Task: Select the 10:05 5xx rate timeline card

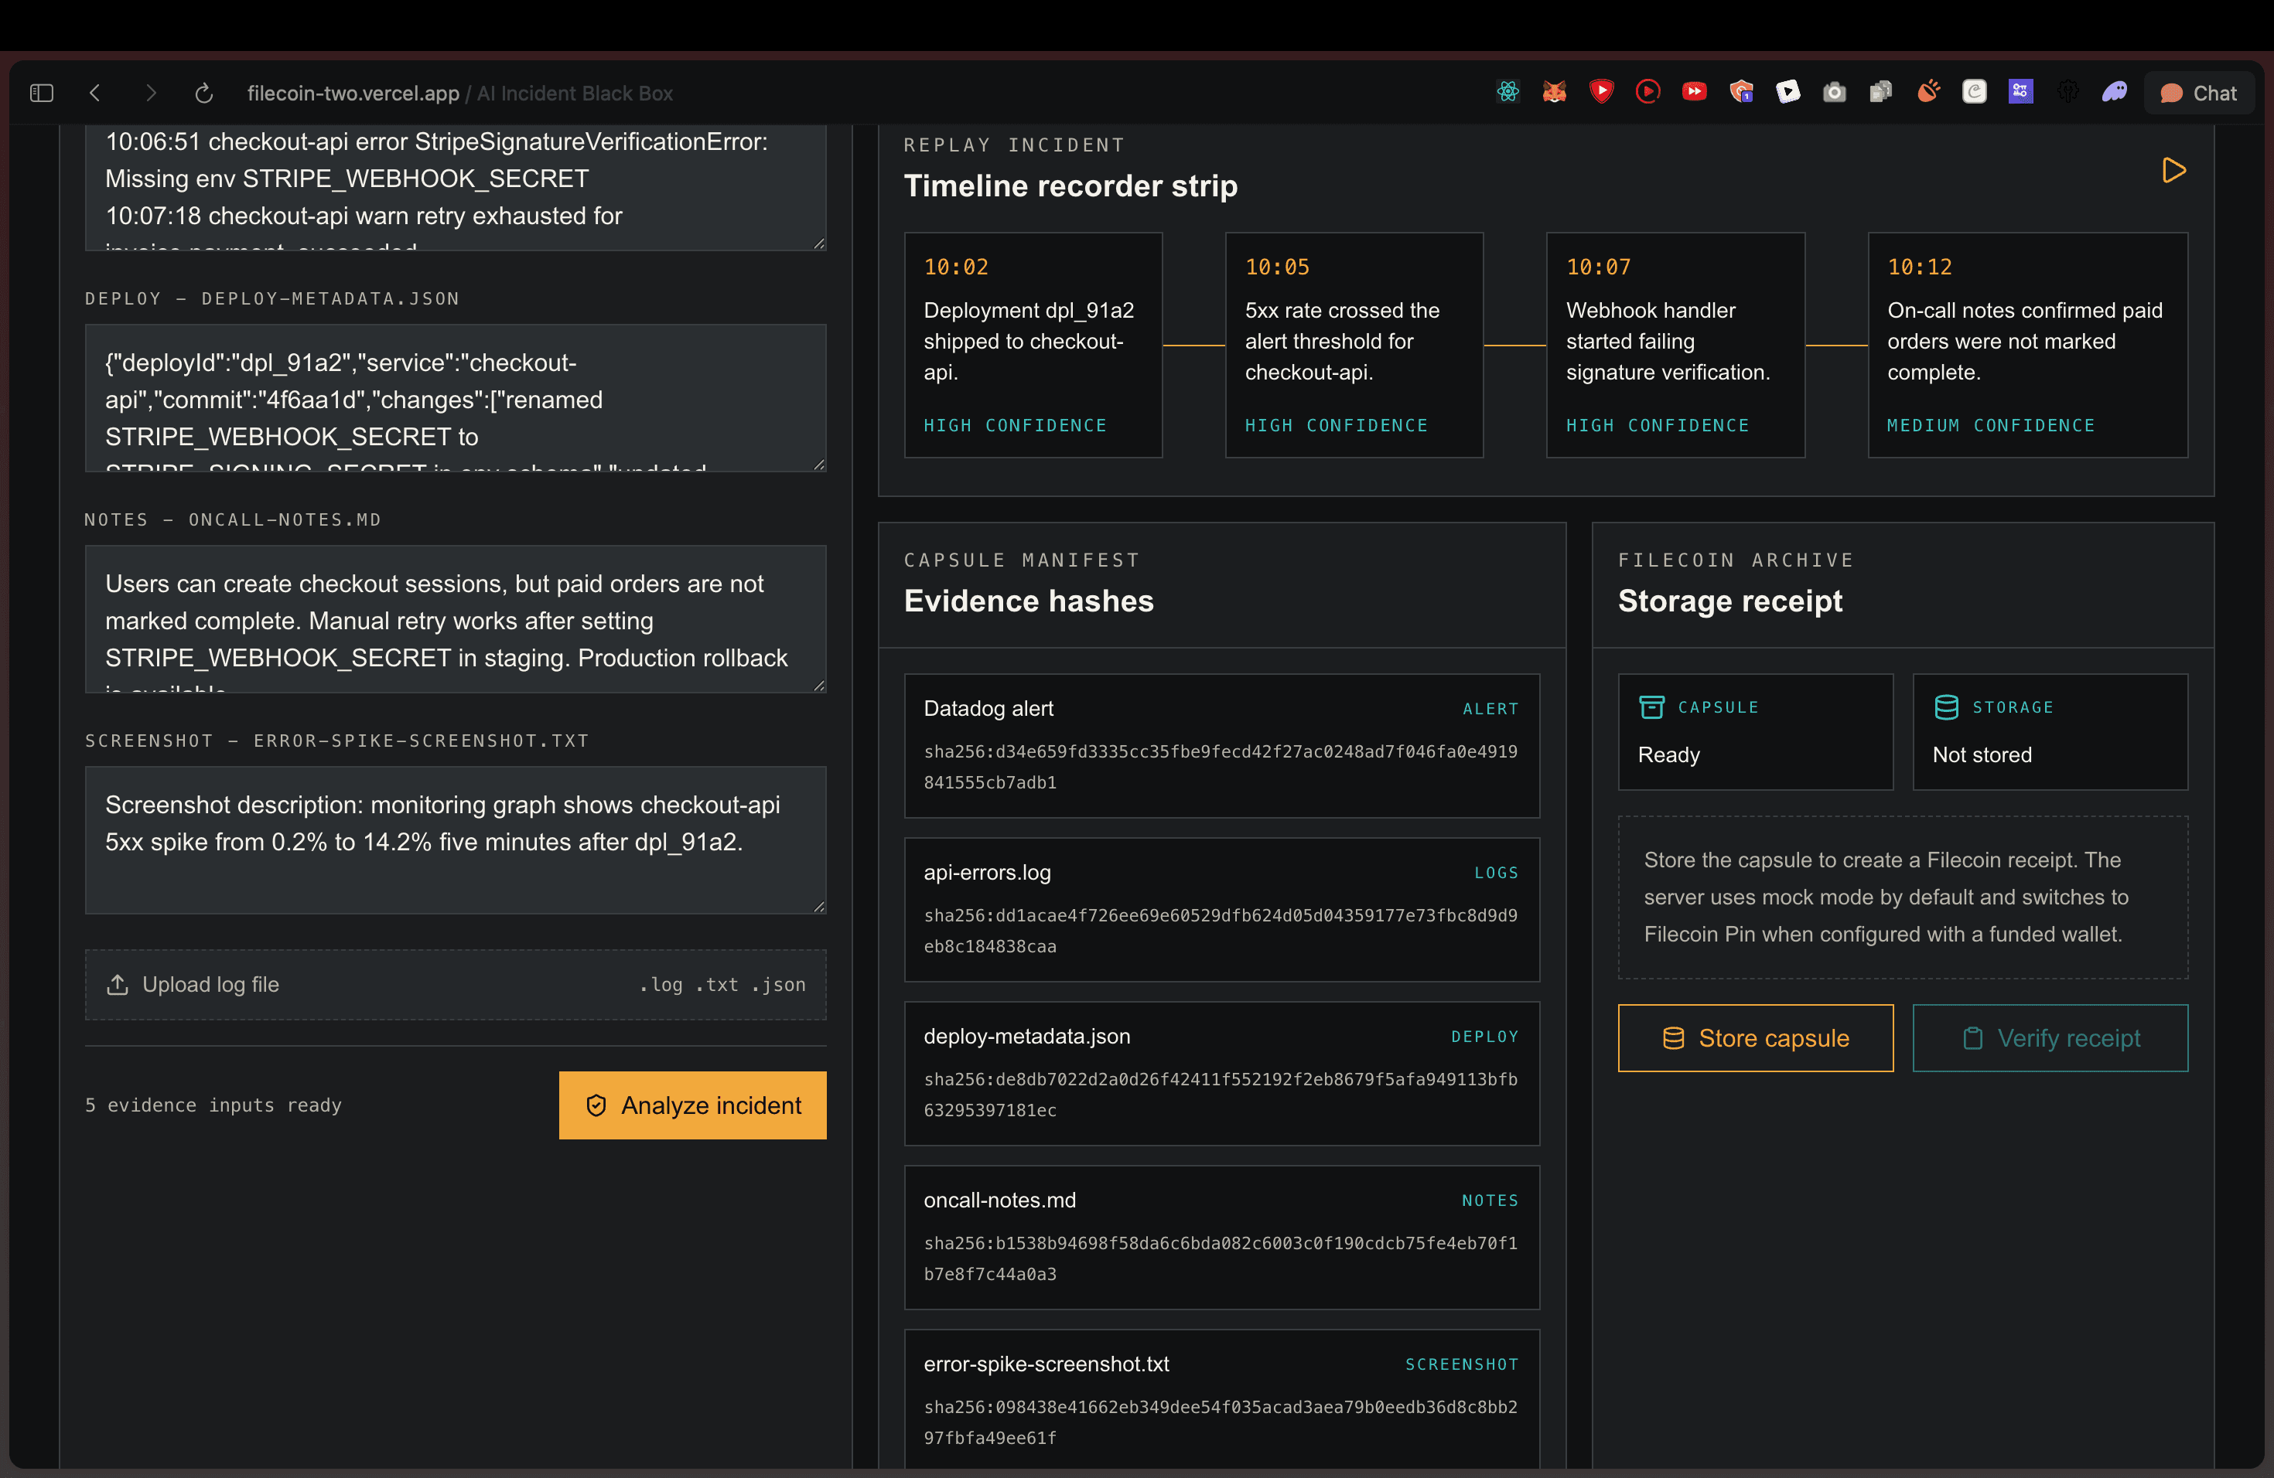Action: pyautogui.click(x=1354, y=345)
